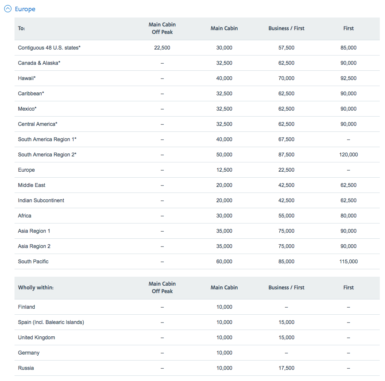Click the Europe section heading link
Viewport: 385px width, 381px height.
pyautogui.click(x=25, y=9)
